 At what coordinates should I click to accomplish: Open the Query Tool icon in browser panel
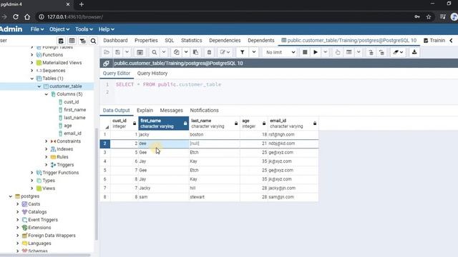(61, 41)
